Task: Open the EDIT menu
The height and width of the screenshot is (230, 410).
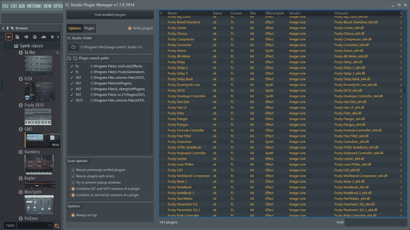Action: point(14,6)
